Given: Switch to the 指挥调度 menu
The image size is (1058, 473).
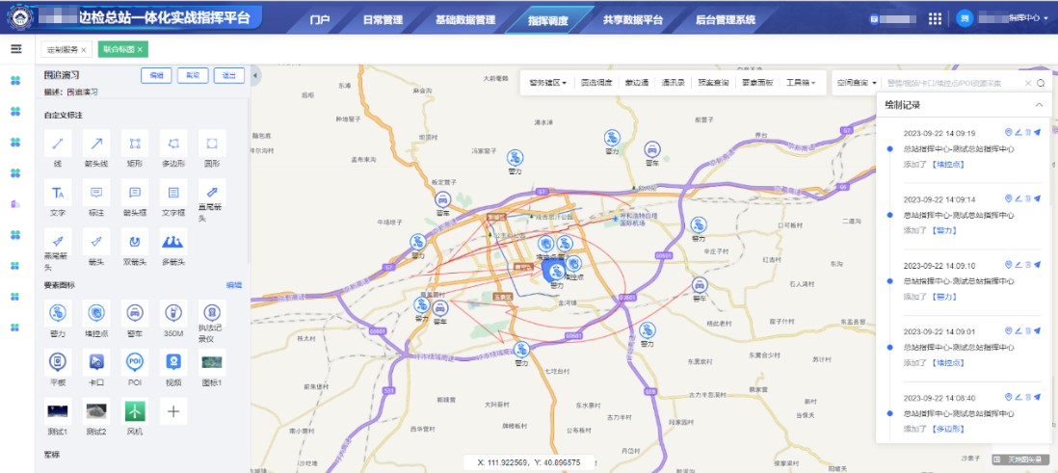Looking at the screenshot, I should [x=548, y=20].
